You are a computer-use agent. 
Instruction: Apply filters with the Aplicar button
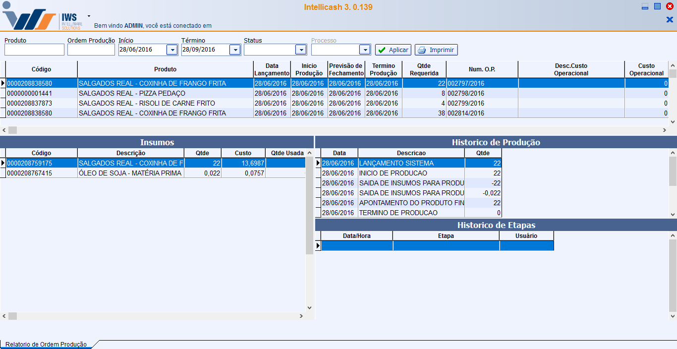[x=393, y=50]
